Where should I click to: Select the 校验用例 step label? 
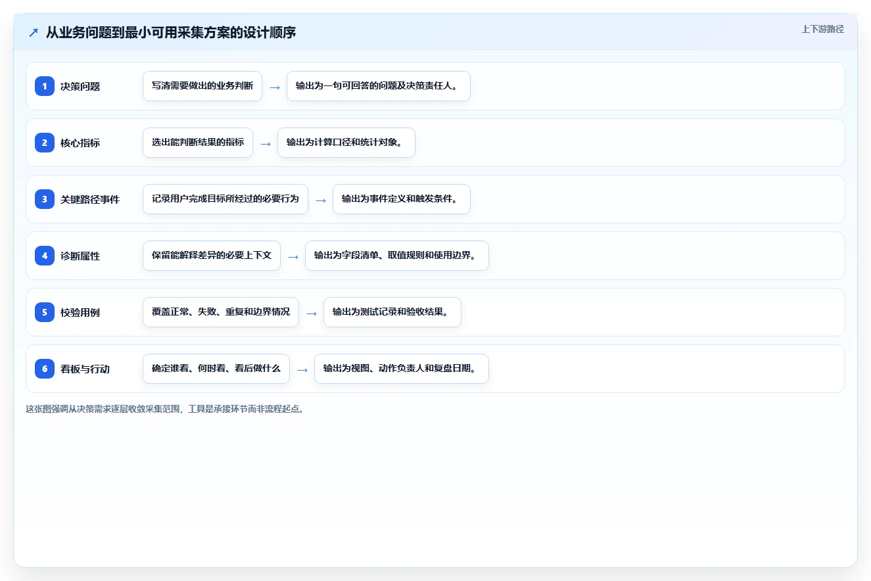coord(80,312)
